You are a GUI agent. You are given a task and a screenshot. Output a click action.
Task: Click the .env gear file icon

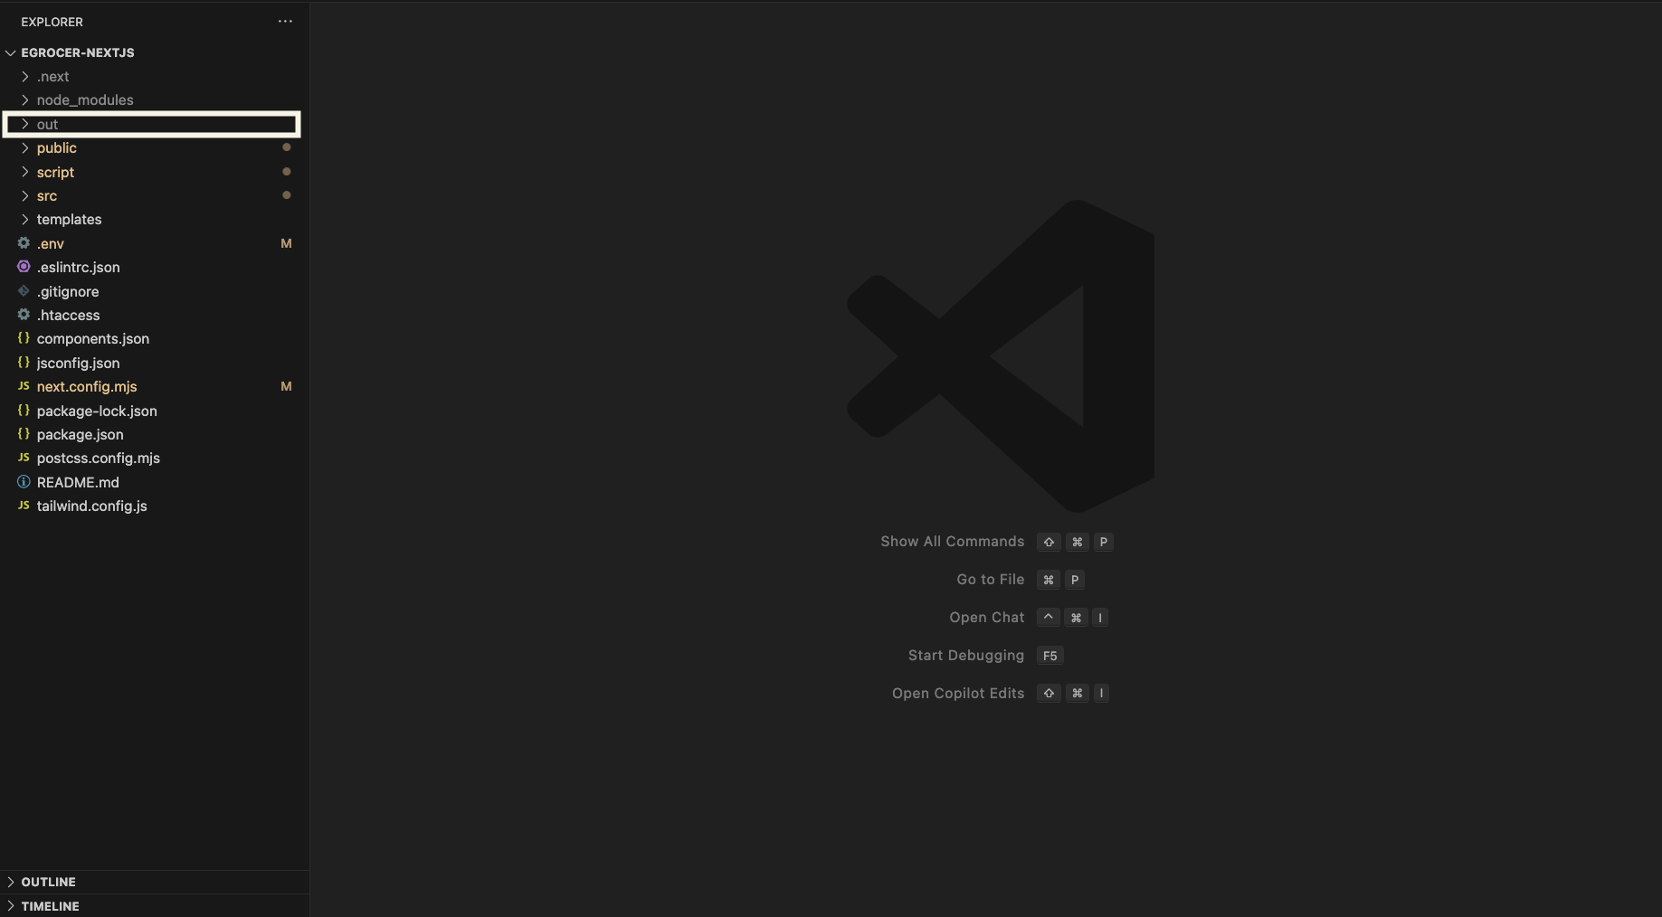point(24,243)
